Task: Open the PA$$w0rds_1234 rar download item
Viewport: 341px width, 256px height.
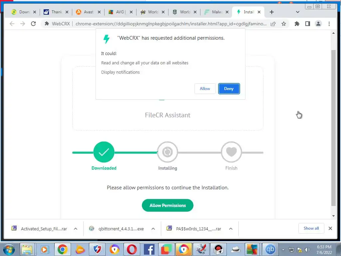Action: [x=194, y=229]
